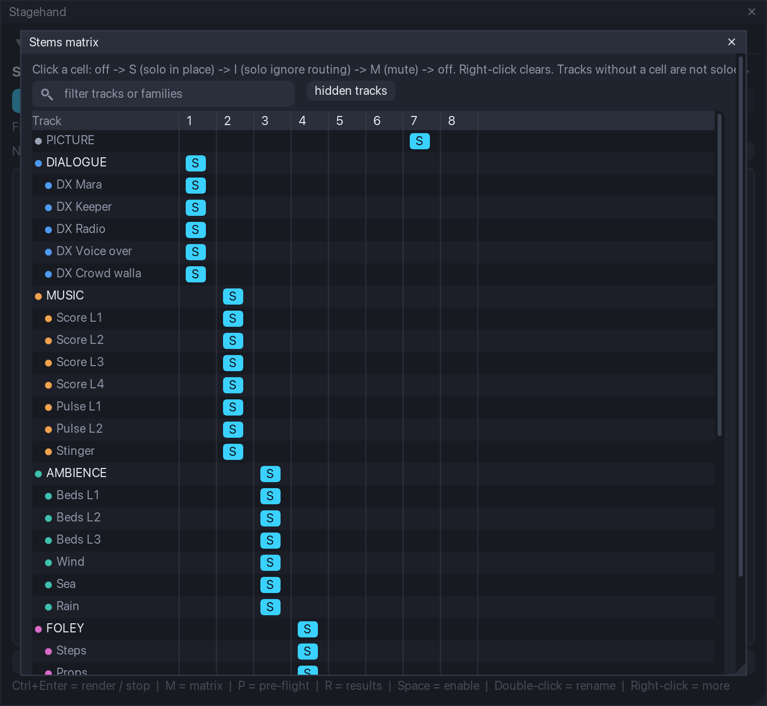767x706 pixels.
Task: Cycle the DX Crowd walla solo cell
Action: 196,274
